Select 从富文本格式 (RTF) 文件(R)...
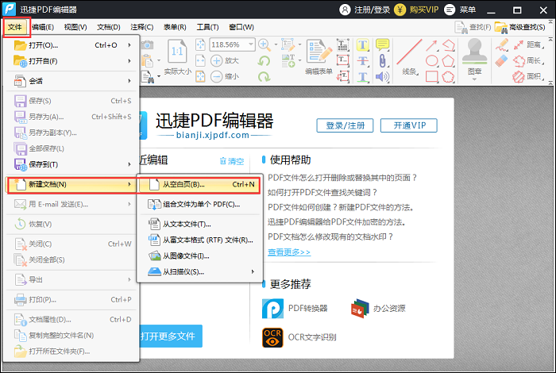Screen dimensions: 556x373 pyautogui.click(x=199, y=240)
